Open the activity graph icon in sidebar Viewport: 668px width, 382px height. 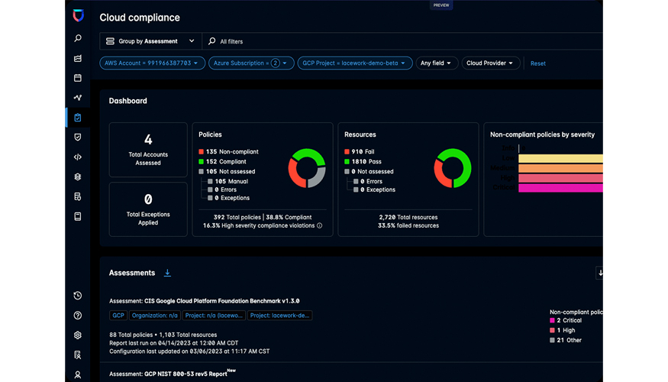[78, 98]
